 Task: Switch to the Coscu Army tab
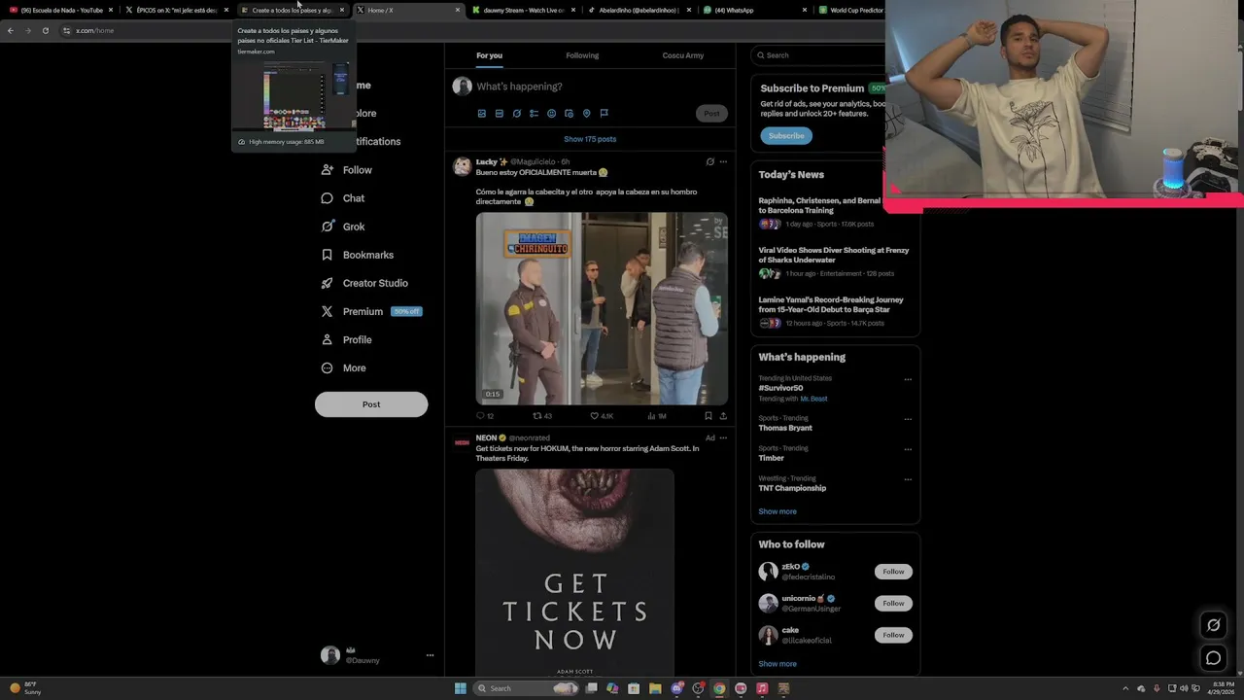(x=683, y=55)
